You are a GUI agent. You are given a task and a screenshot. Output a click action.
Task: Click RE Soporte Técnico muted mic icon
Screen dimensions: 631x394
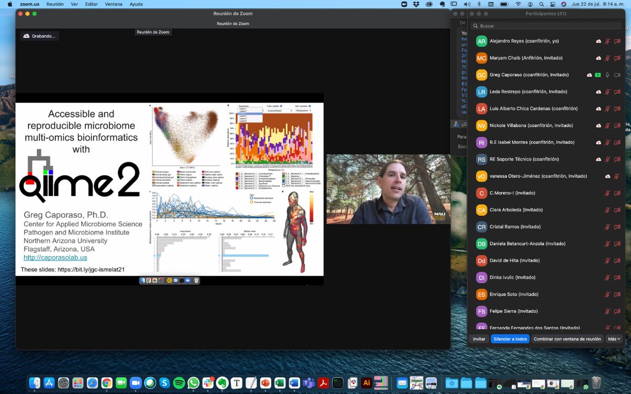pyautogui.click(x=607, y=159)
